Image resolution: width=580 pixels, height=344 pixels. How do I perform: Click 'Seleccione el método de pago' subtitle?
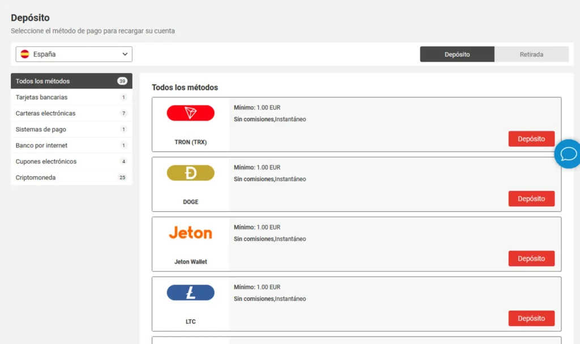92,31
